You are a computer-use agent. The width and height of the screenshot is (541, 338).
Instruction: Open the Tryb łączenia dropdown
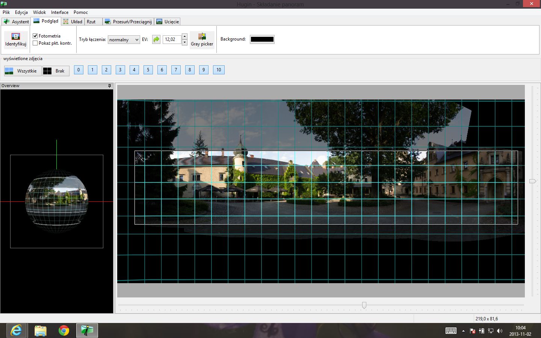click(x=124, y=39)
